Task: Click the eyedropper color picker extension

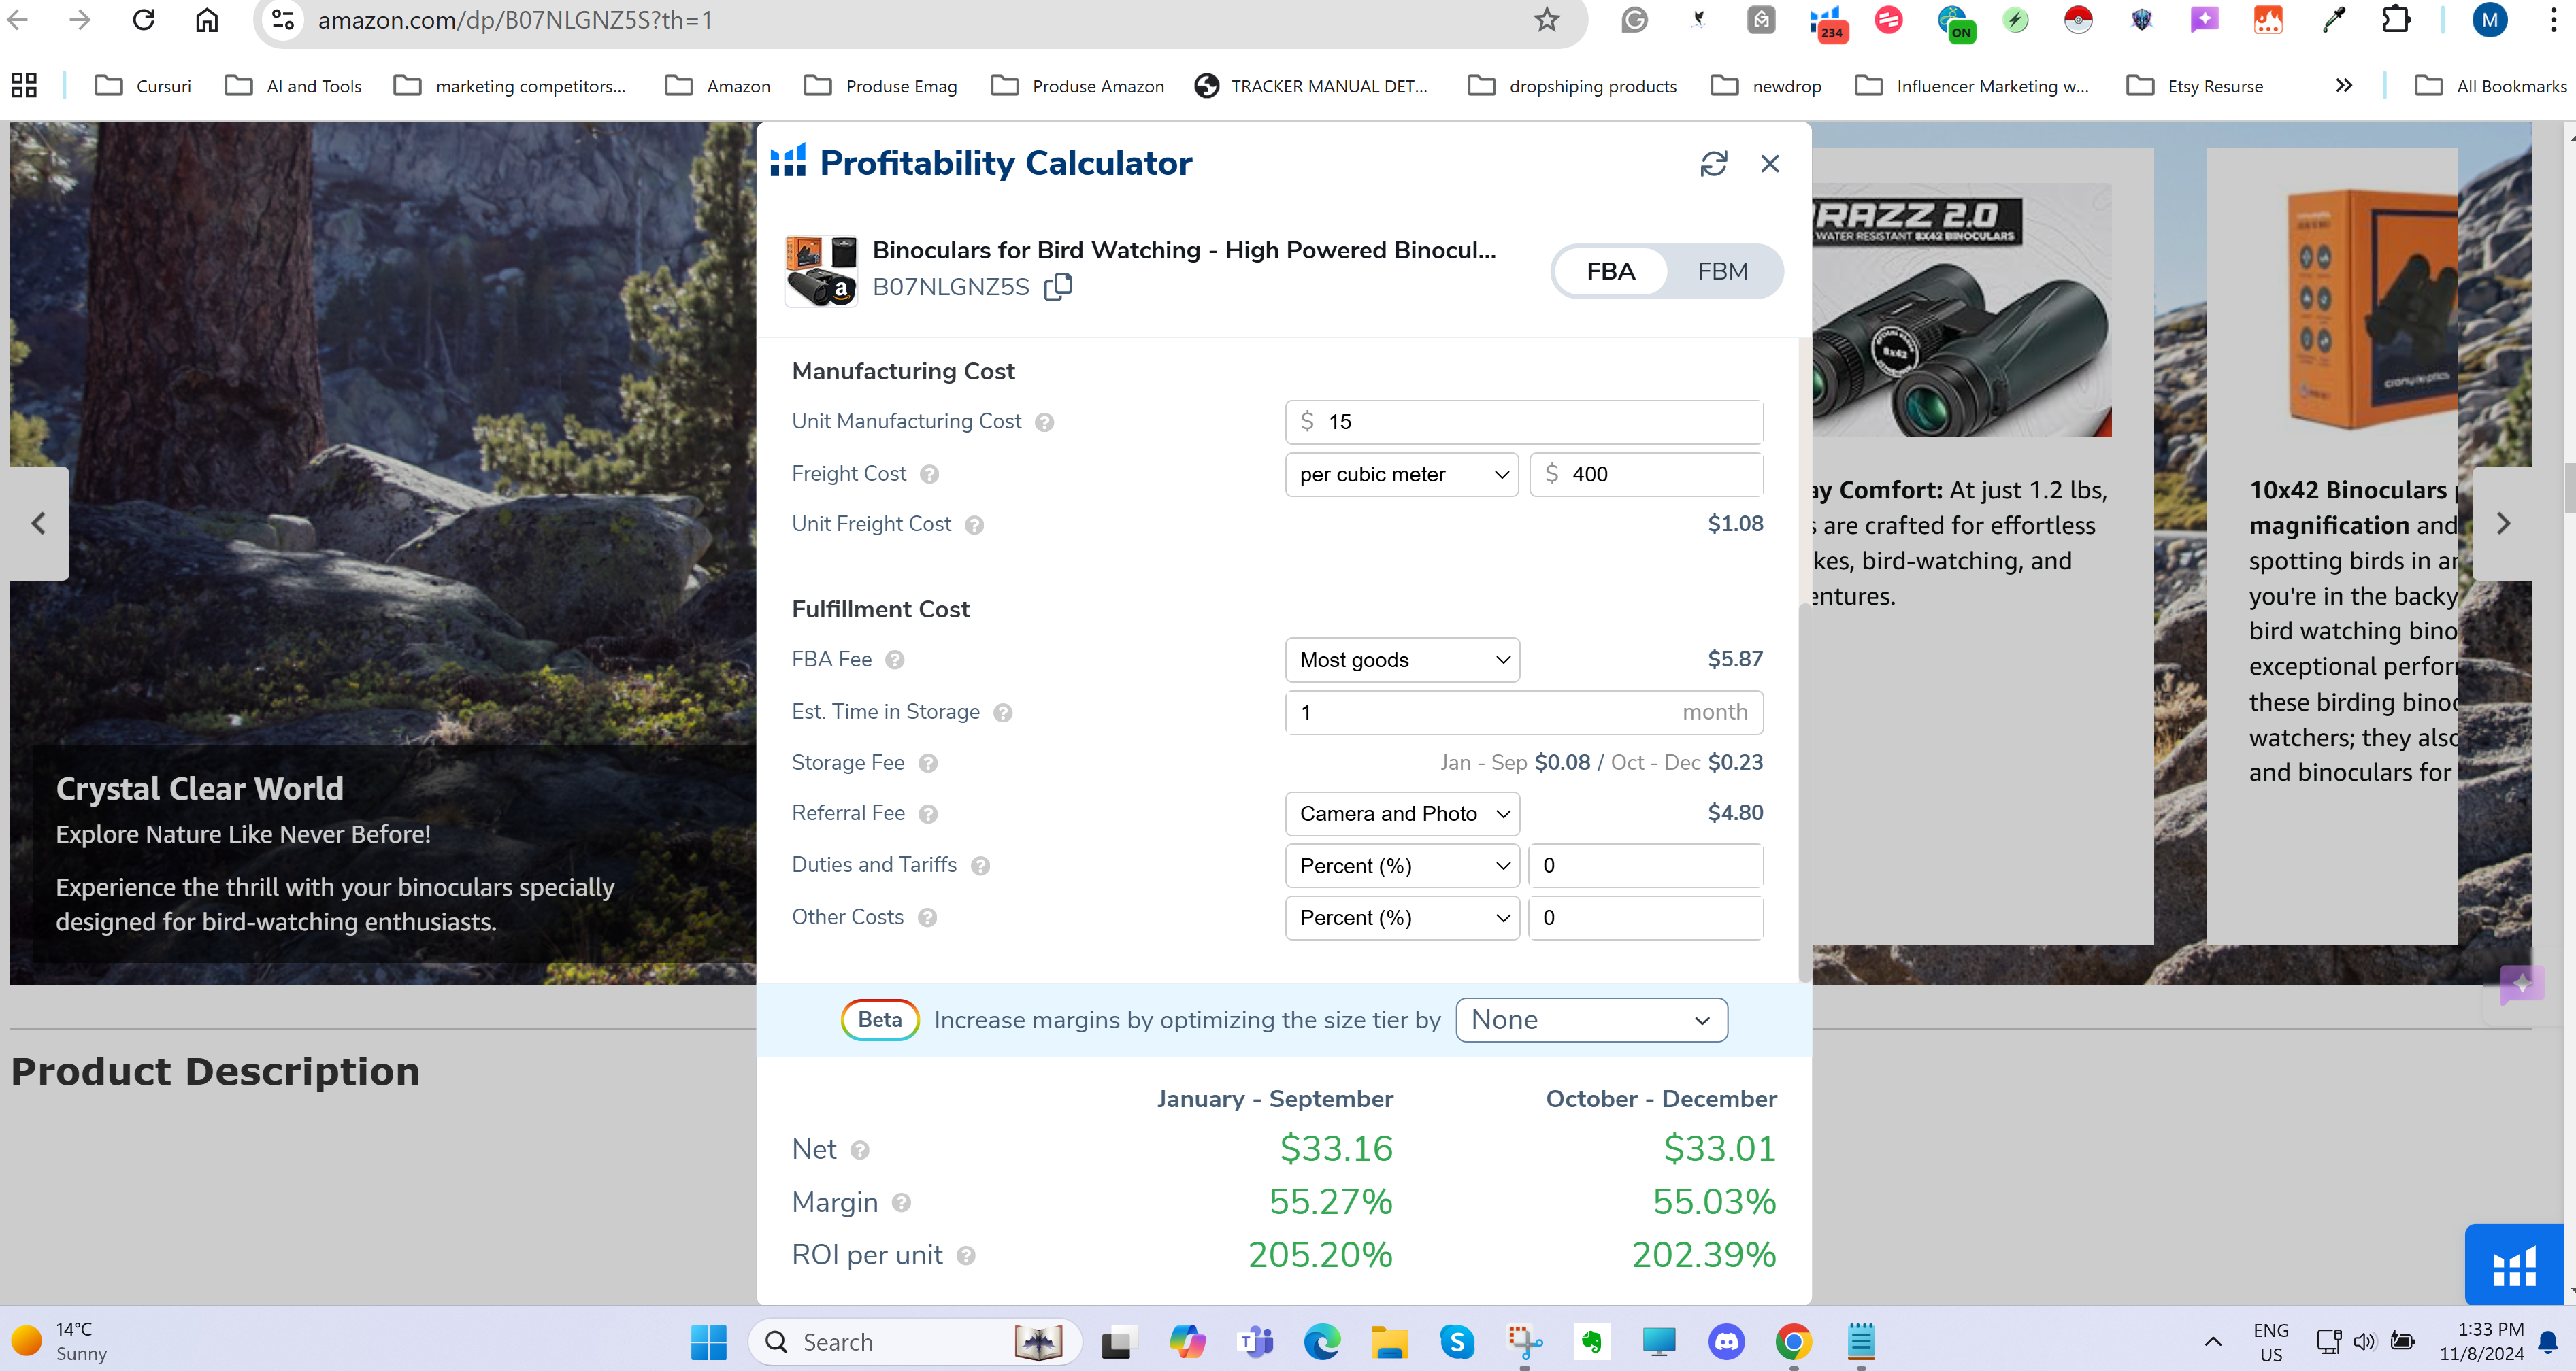Action: (x=2333, y=20)
